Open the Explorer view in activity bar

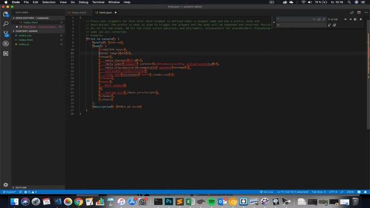(x=6, y=14)
